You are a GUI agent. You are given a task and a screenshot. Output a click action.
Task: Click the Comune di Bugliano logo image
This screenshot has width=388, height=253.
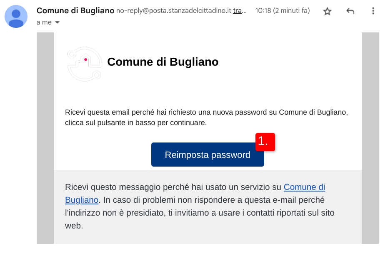85,64
